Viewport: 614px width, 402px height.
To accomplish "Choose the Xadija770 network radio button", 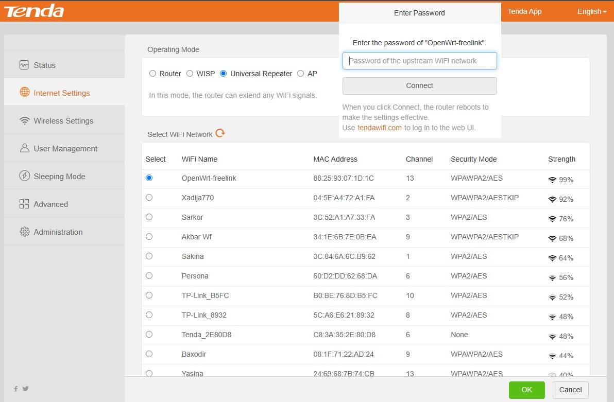I will click(x=149, y=197).
